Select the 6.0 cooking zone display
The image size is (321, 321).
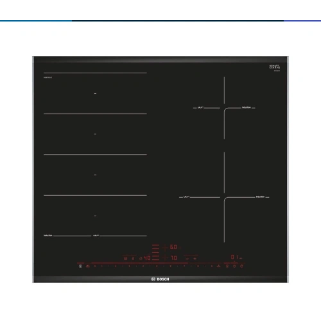click(173, 247)
